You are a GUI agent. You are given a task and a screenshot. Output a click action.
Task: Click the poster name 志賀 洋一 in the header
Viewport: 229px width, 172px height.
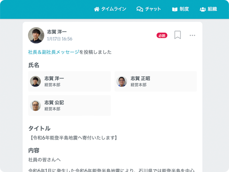57,32
